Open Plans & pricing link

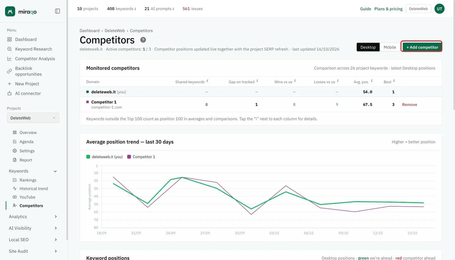[x=388, y=9]
